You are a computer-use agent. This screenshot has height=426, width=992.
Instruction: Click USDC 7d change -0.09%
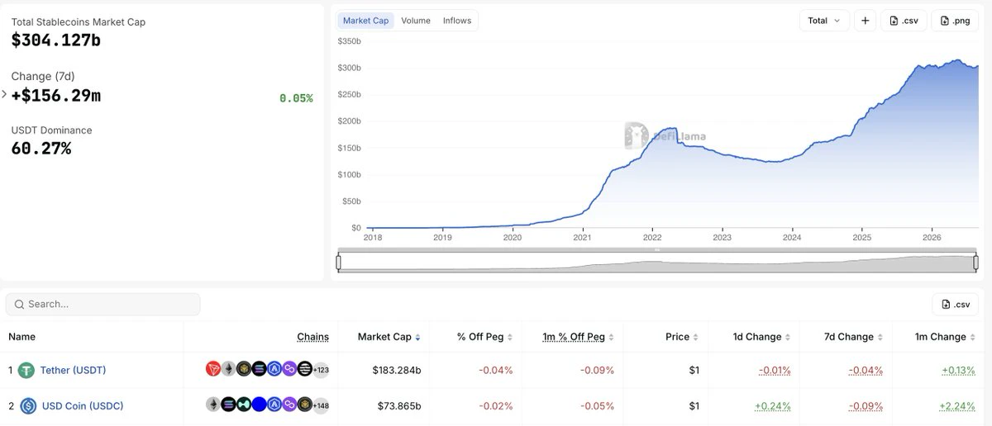click(866, 406)
